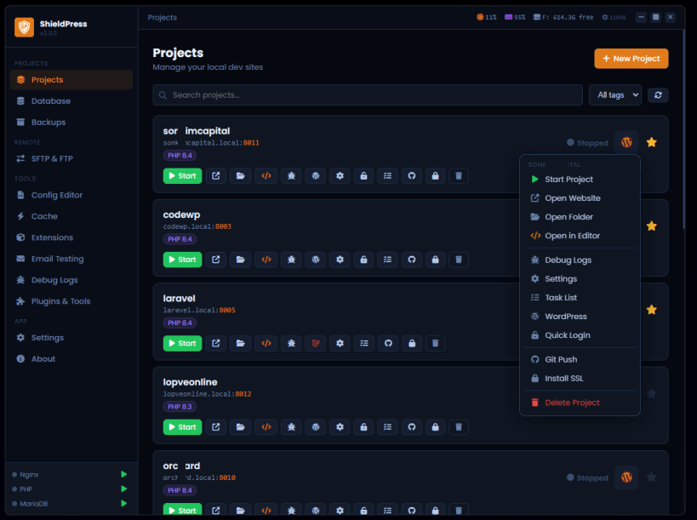Toggle favorite star for codewp project
This screenshot has height=520, width=697.
652,226
